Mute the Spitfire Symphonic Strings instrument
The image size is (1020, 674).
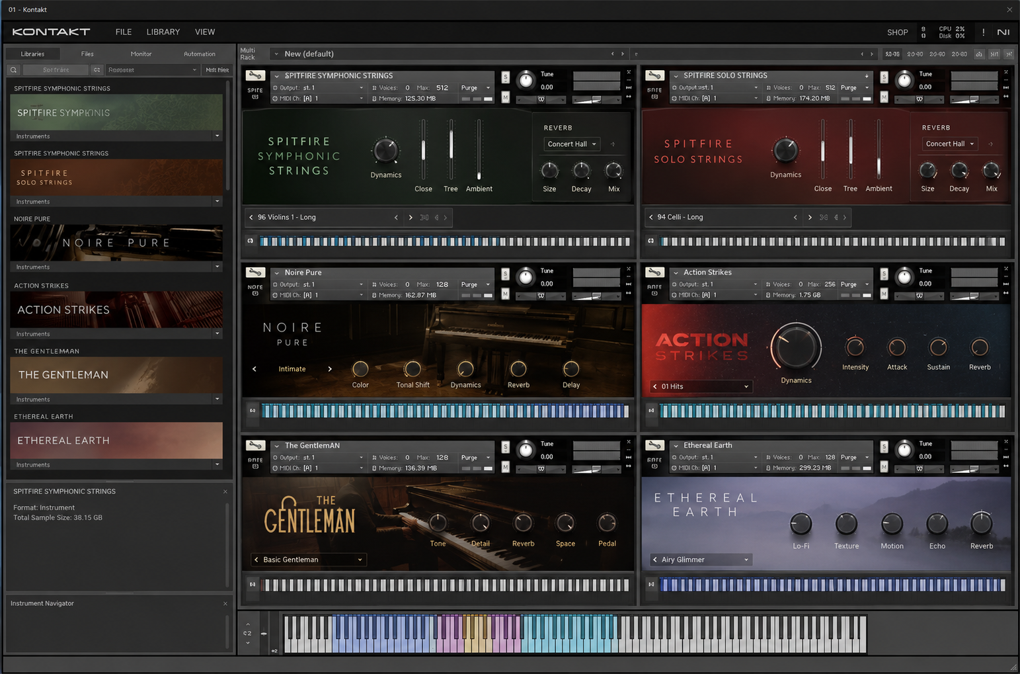506,97
